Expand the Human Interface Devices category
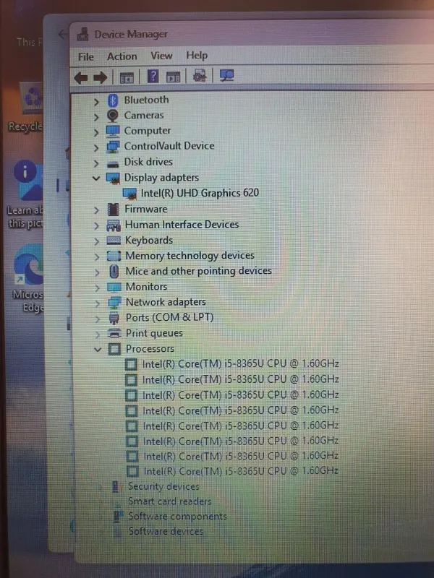 click(97, 225)
